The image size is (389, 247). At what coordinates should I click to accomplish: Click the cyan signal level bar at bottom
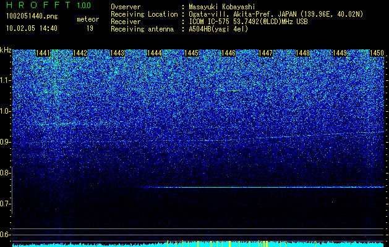(x=199, y=245)
